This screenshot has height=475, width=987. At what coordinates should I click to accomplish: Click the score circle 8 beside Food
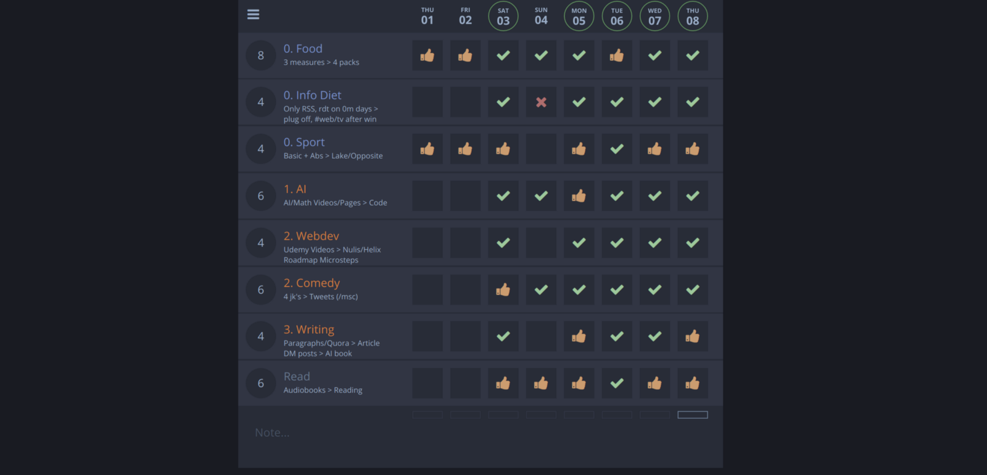261,55
